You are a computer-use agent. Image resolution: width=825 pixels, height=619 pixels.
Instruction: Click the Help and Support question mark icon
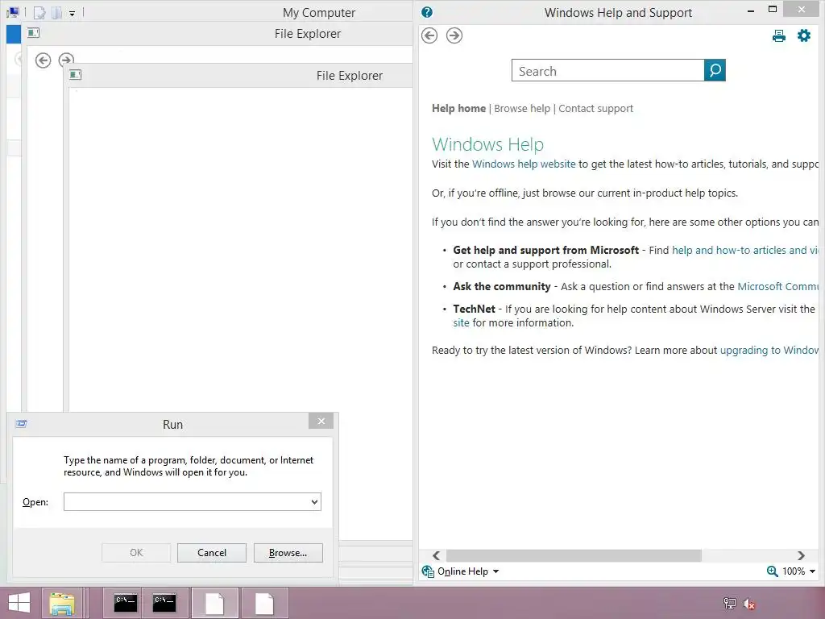[x=427, y=12]
